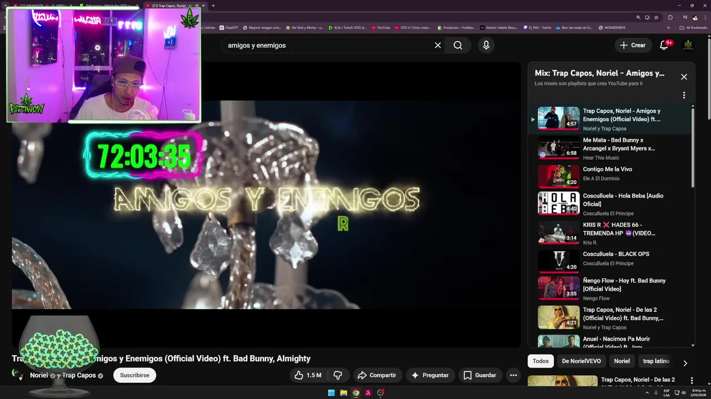Open WOMIER68HE bookmark

click(x=612, y=27)
